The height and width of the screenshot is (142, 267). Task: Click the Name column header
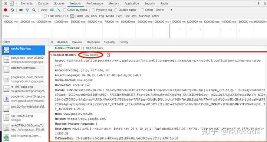coord(6,42)
